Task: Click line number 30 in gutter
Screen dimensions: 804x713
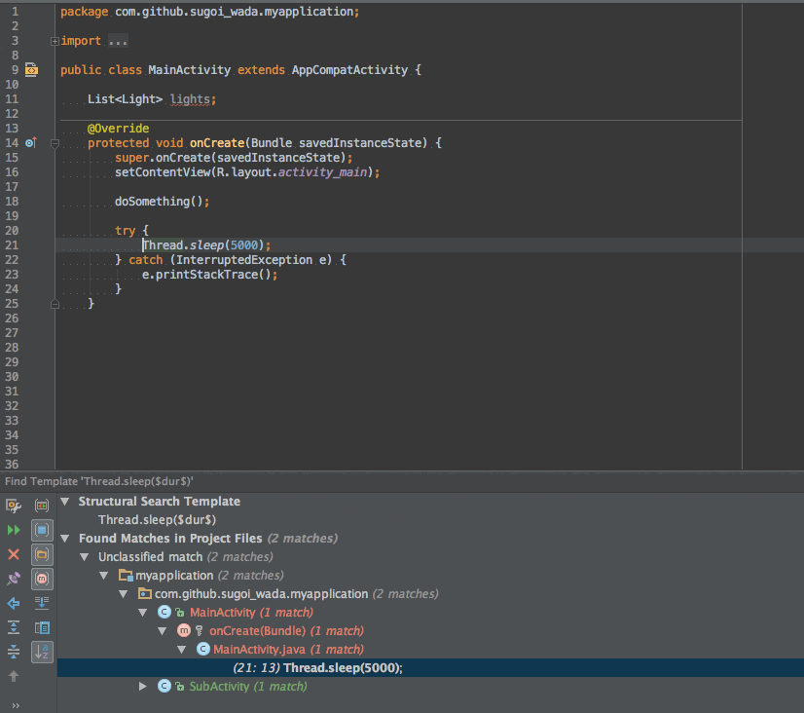Action: 12,377
